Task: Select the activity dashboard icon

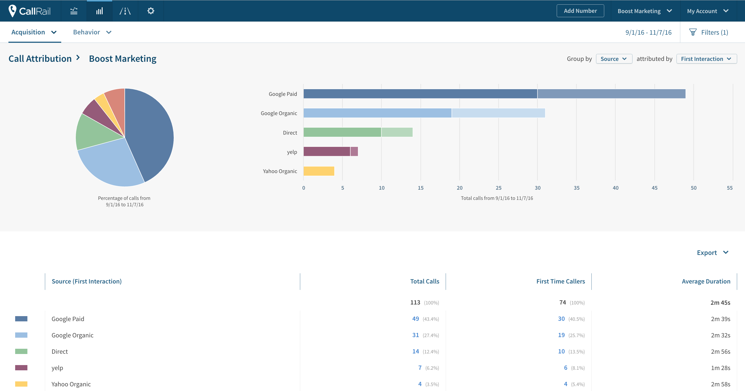Action: pos(74,11)
